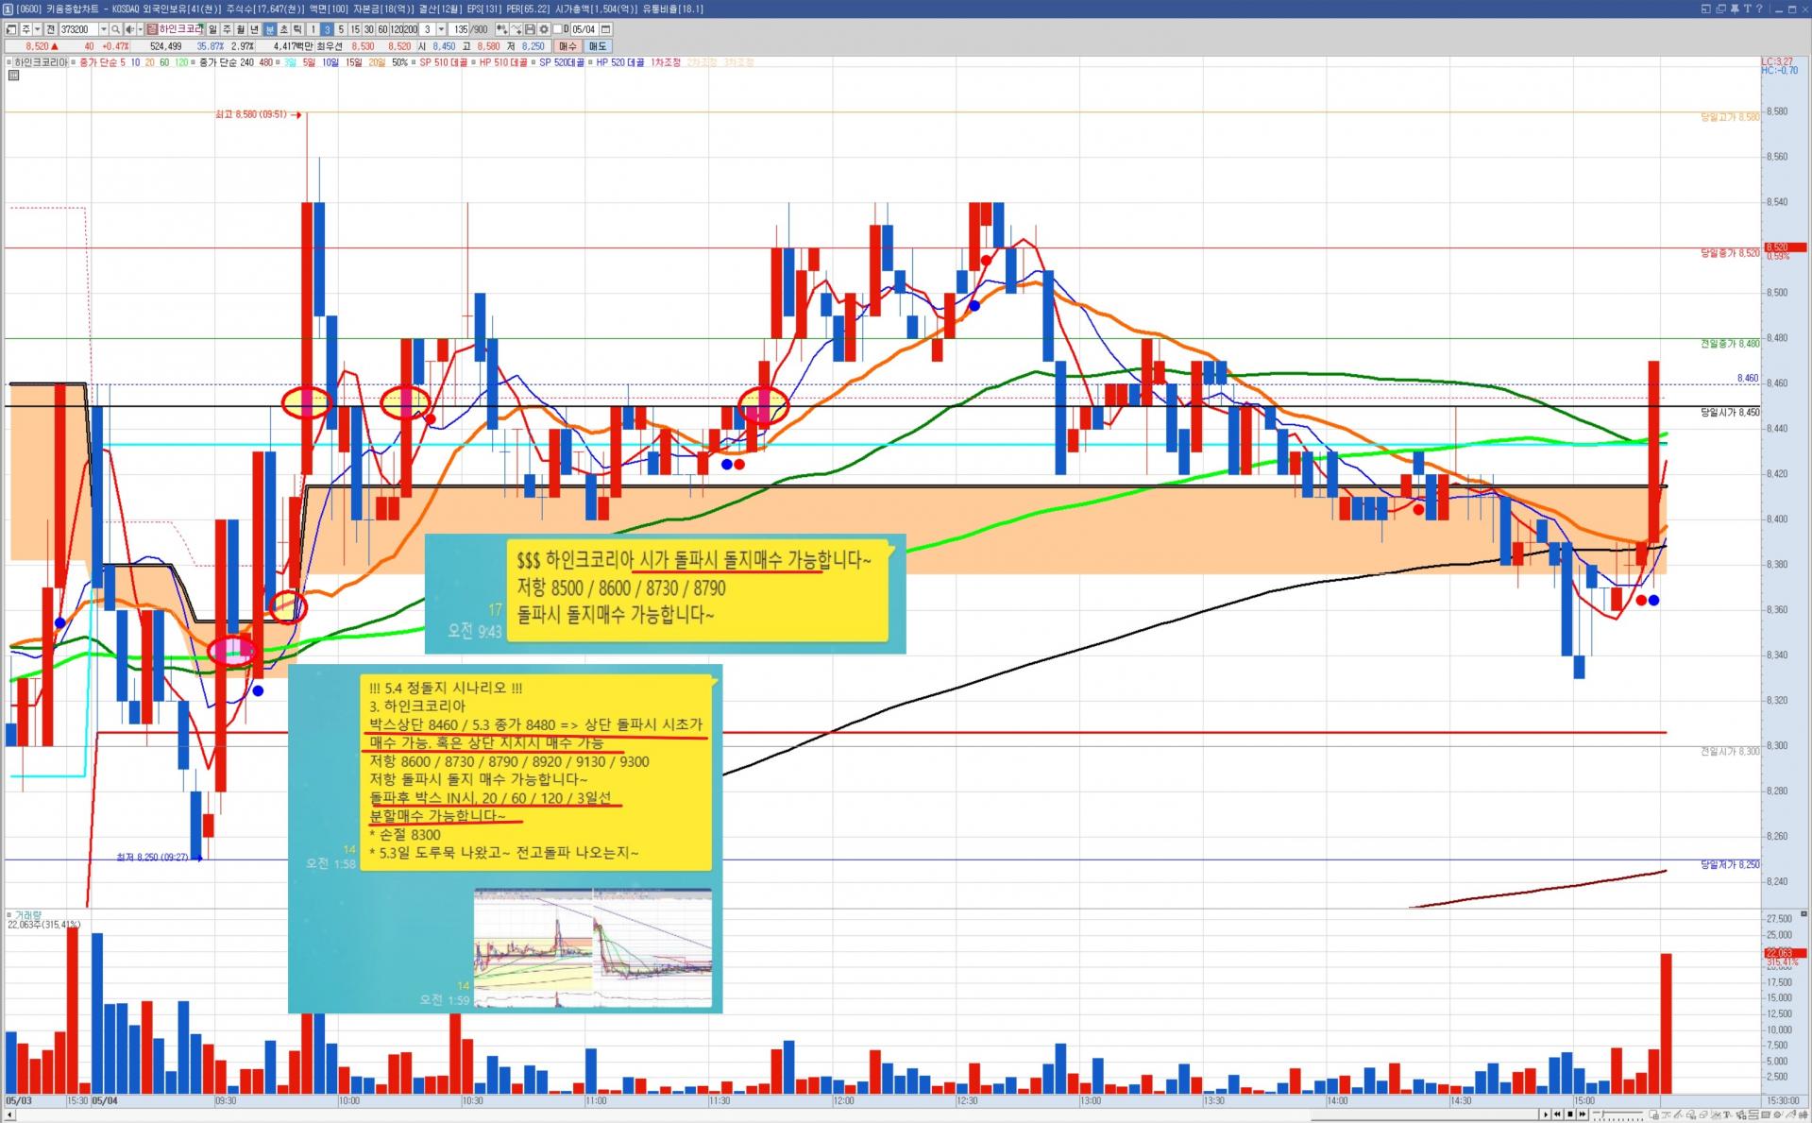This screenshot has height=1123, width=1812.
Task: Click the chart panel toggle under indicator legend
Action: (x=13, y=76)
